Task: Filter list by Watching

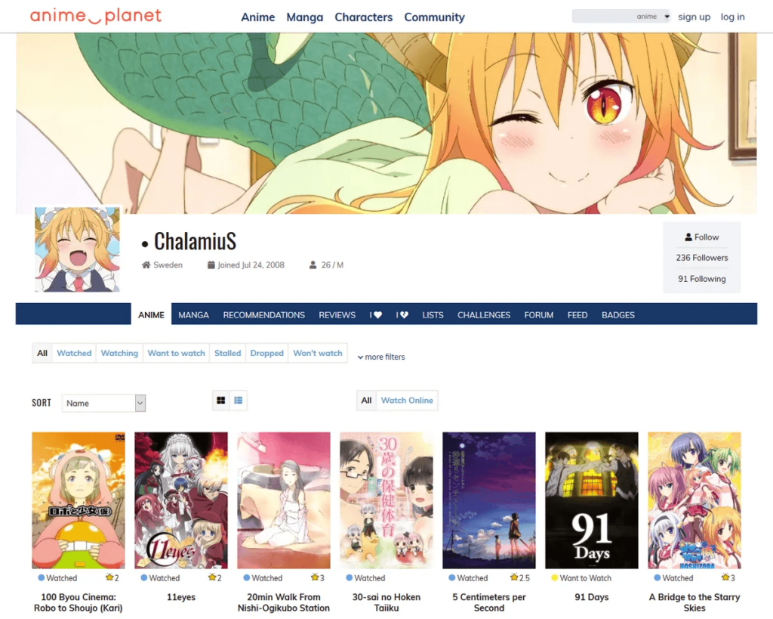Action: [119, 353]
